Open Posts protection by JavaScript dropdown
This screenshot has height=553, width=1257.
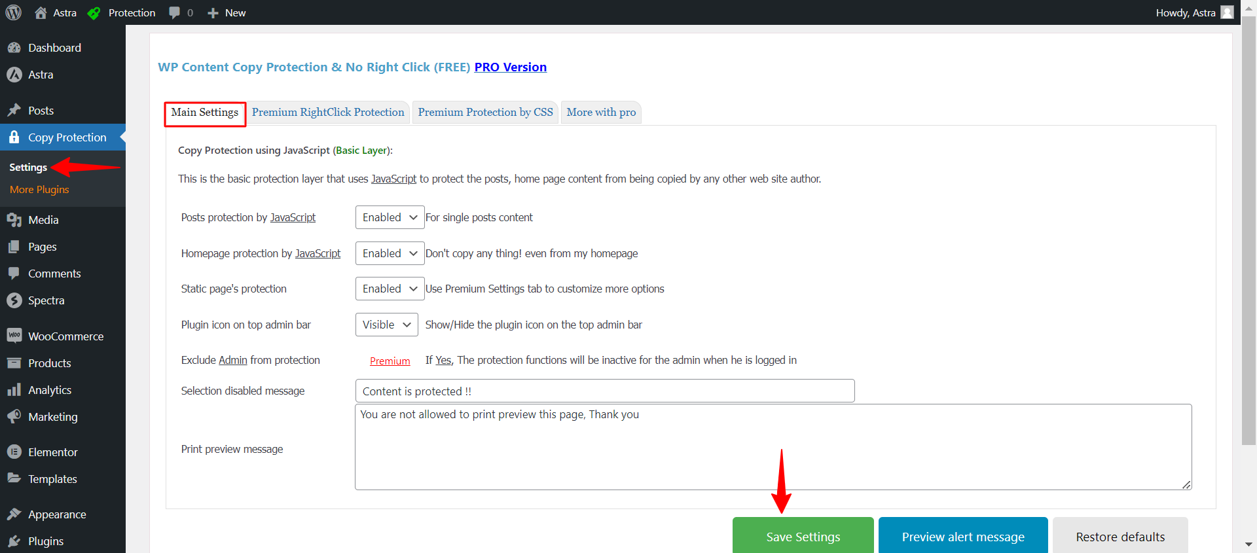click(x=390, y=217)
